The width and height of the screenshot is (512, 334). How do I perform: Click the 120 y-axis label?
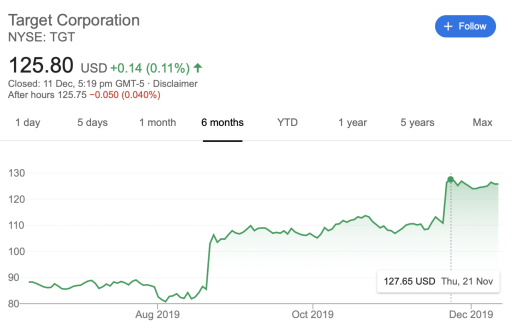point(16,199)
